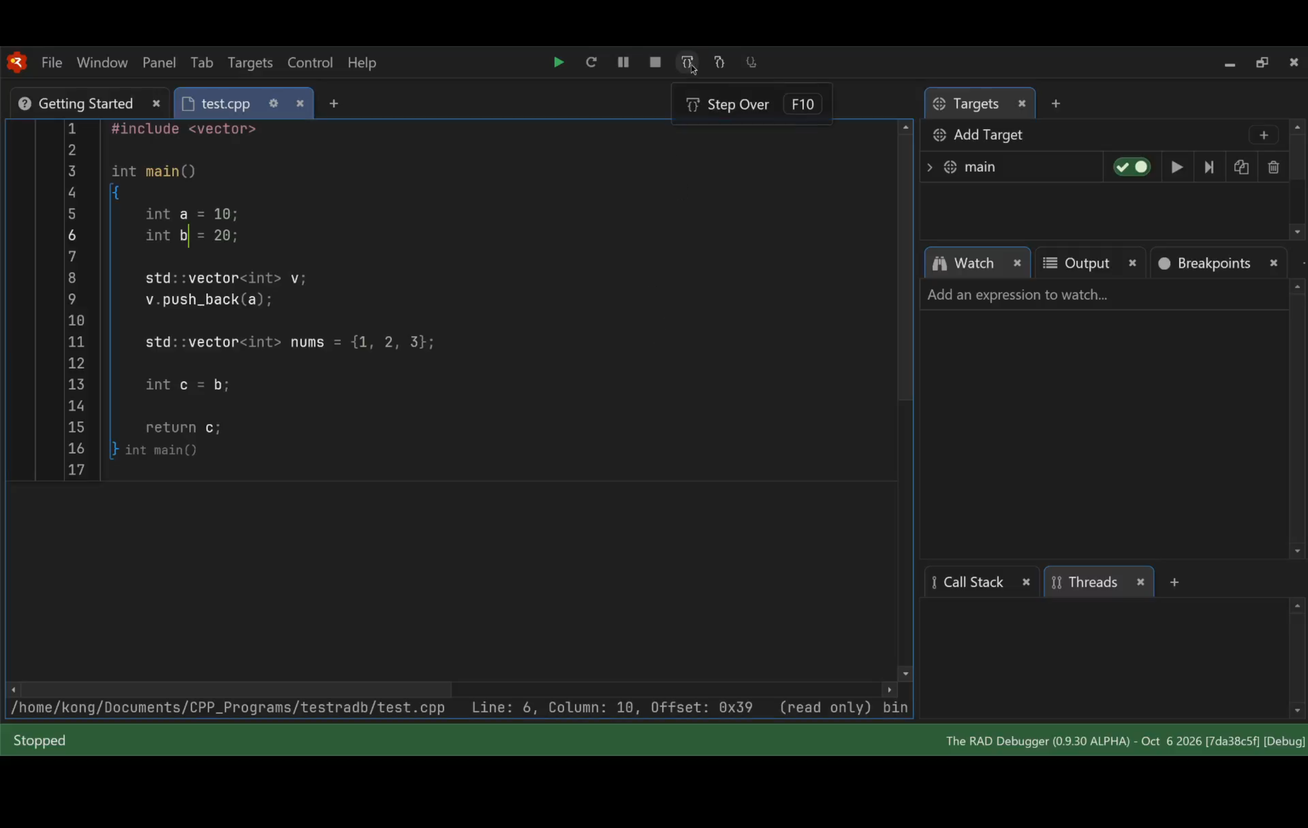Close the test.cpp tab
Viewport: 1308px width, 828px height.
(300, 103)
